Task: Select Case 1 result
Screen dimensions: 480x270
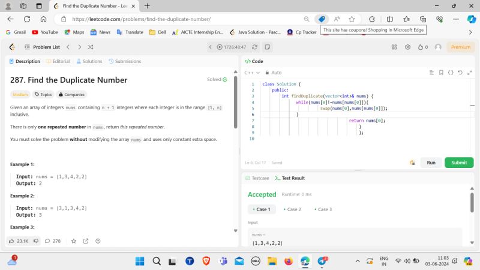Action: 262,209
